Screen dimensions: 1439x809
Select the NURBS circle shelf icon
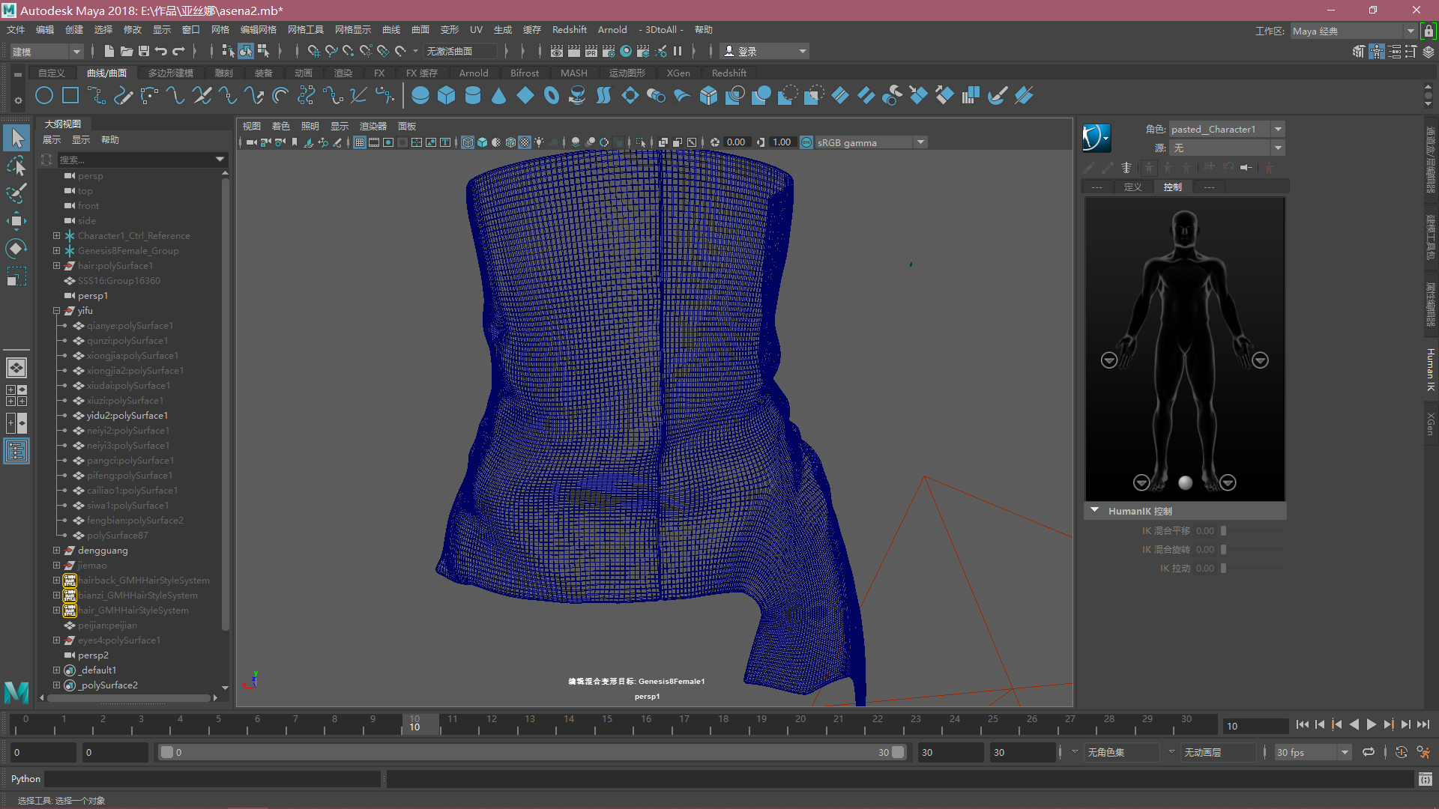pyautogui.click(x=44, y=96)
